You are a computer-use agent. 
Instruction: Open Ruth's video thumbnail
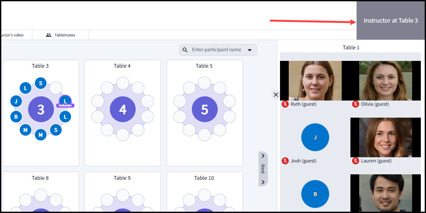(x=315, y=81)
